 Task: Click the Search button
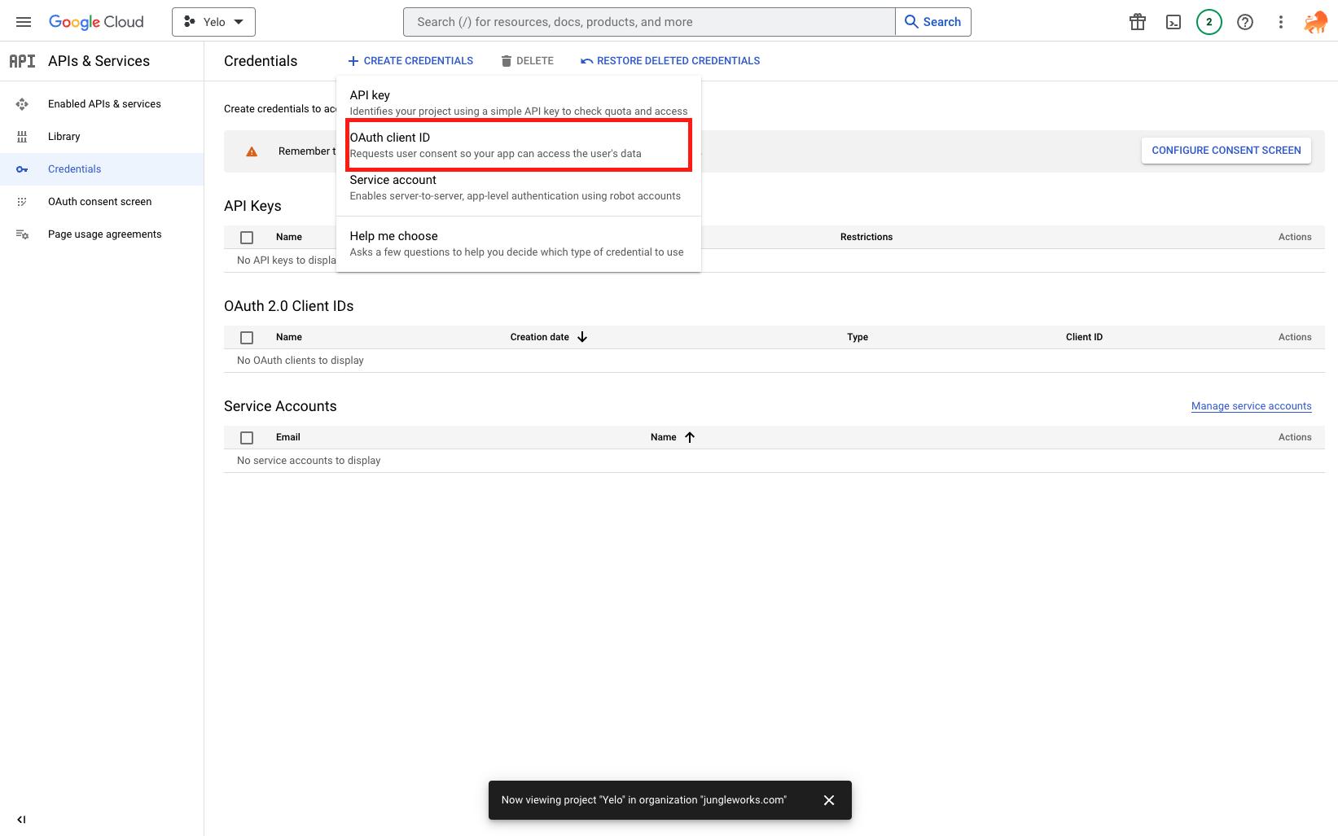[x=933, y=22]
